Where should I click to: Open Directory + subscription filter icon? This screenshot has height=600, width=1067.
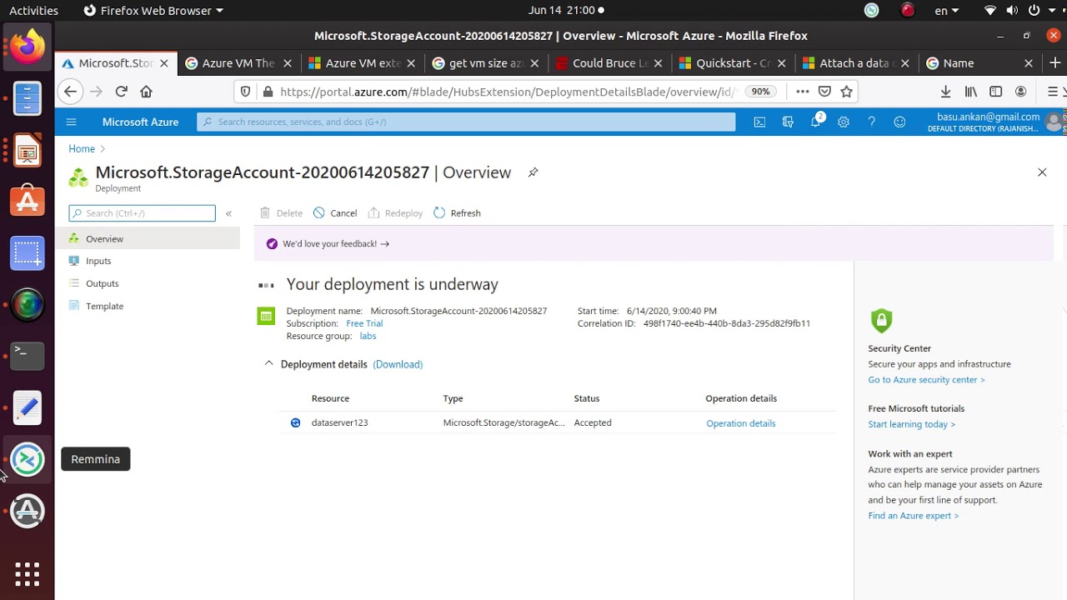(x=788, y=122)
